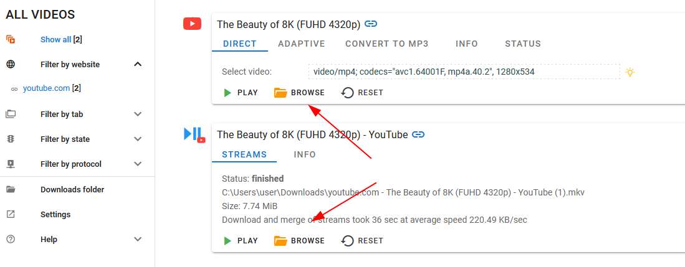Open the Downloads folder entry
The width and height of the screenshot is (685, 267).
(x=72, y=190)
